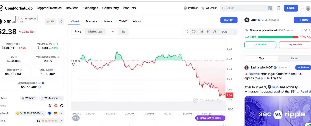
Task: Go to next community sentiment page arrow
Action: tap(309, 30)
